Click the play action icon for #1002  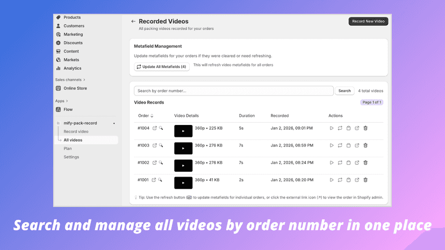click(332, 163)
